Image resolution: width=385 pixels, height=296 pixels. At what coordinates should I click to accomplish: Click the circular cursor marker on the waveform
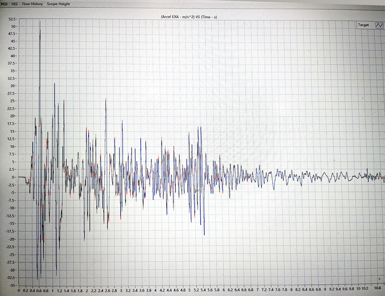197,191
